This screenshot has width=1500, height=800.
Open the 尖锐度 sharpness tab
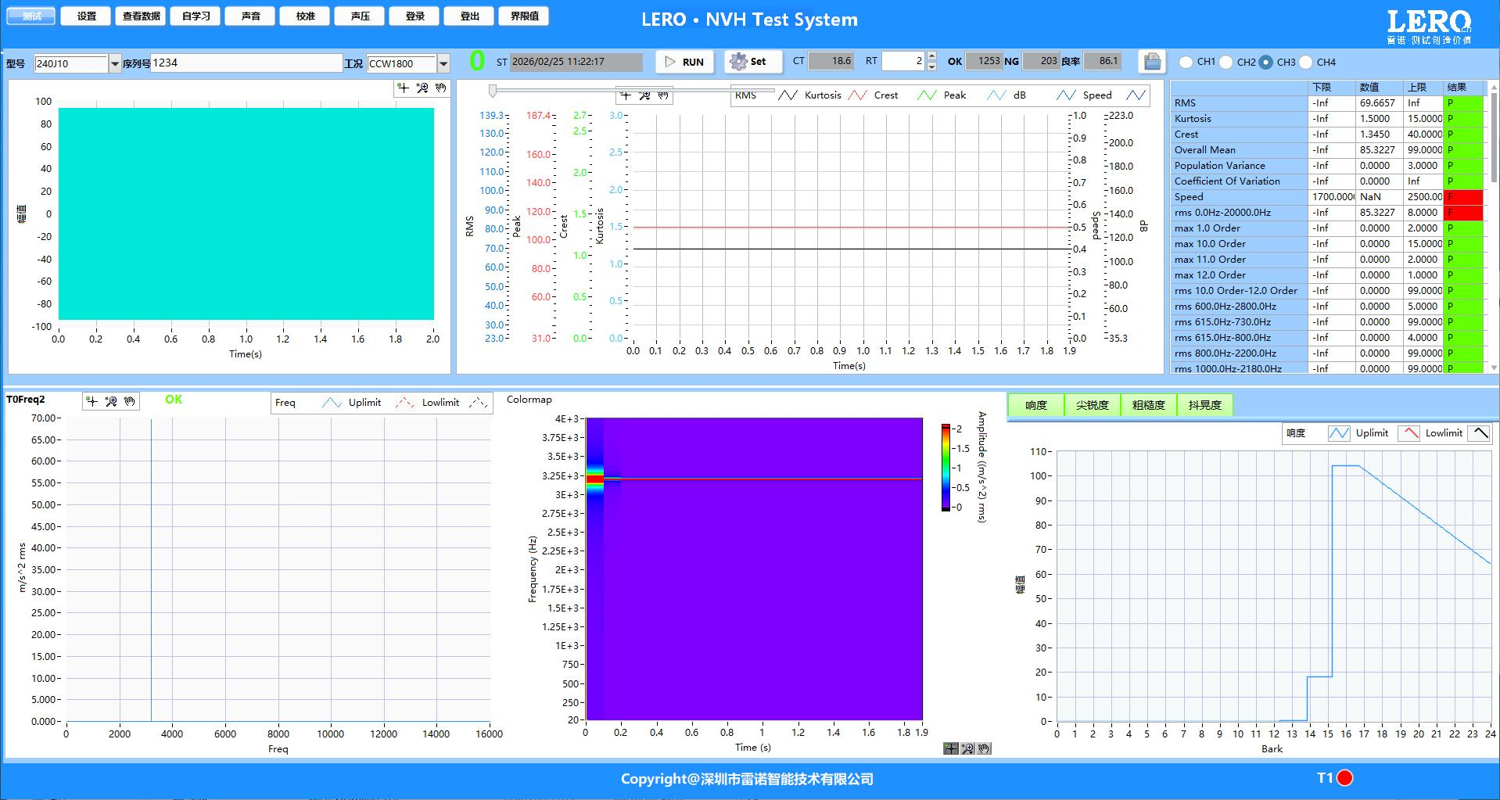tap(1092, 405)
